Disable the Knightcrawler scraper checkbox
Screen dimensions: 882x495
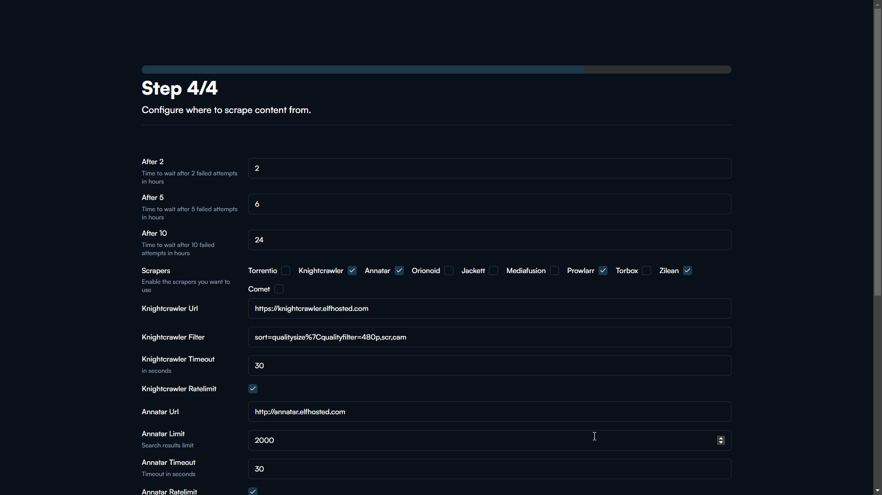point(352,271)
